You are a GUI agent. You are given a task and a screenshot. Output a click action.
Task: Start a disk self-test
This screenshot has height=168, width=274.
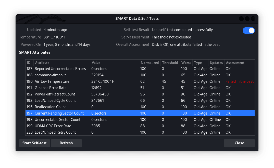click(x=34, y=143)
